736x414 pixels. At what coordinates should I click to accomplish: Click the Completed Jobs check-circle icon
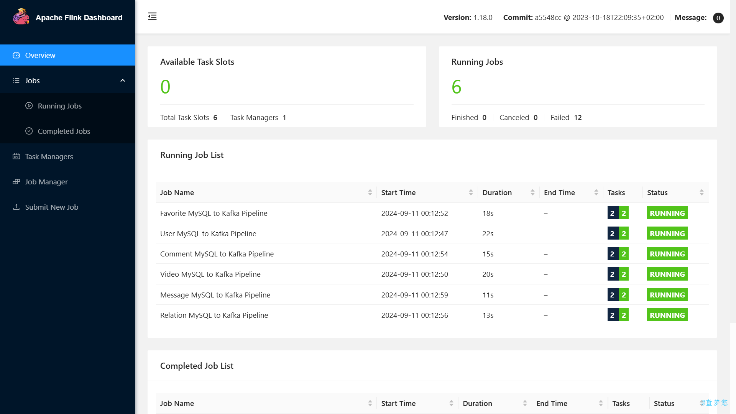point(29,131)
